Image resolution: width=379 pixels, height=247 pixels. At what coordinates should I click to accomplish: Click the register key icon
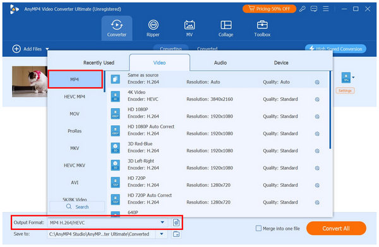coord(302,9)
